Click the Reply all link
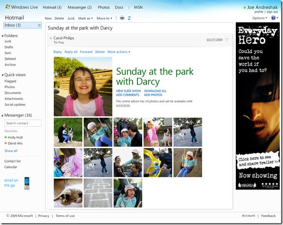The width and height of the screenshot is (283, 225). (71, 52)
